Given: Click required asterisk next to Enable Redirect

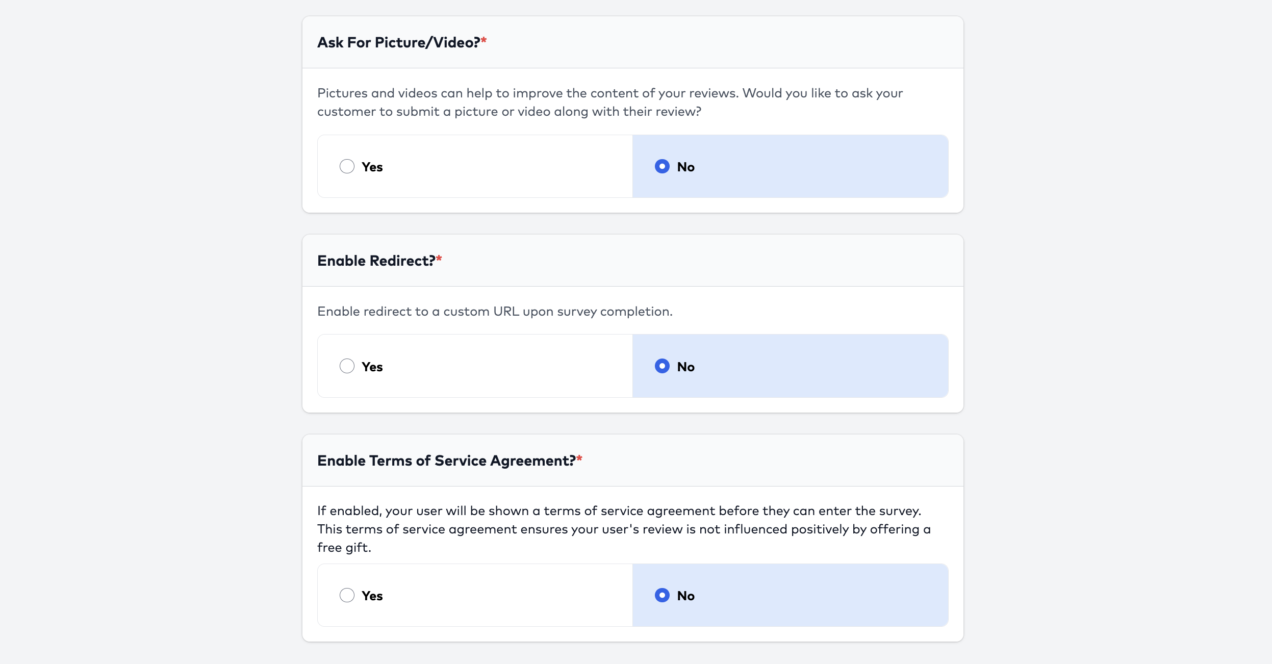Looking at the screenshot, I should click(439, 259).
